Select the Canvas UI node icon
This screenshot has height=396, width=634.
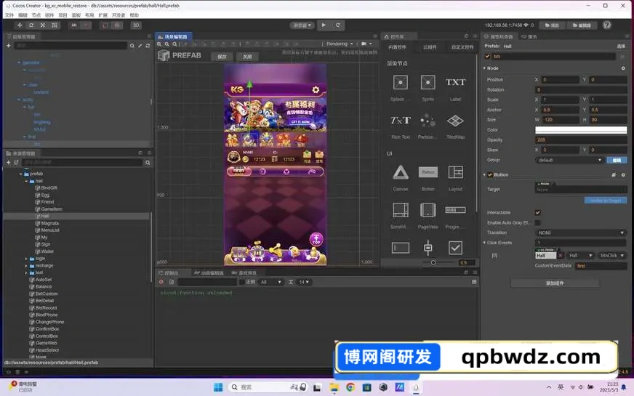pyautogui.click(x=401, y=172)
